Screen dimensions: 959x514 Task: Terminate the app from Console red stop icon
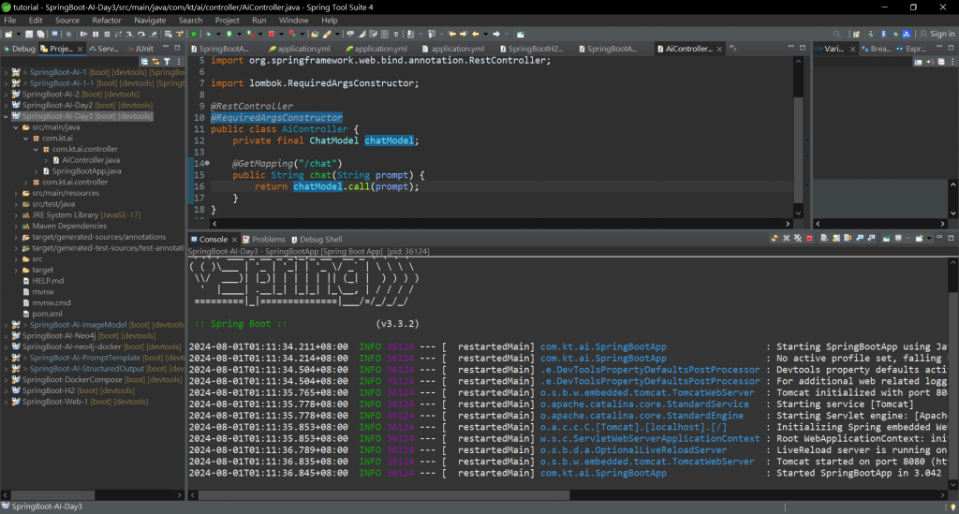(809, 239)
